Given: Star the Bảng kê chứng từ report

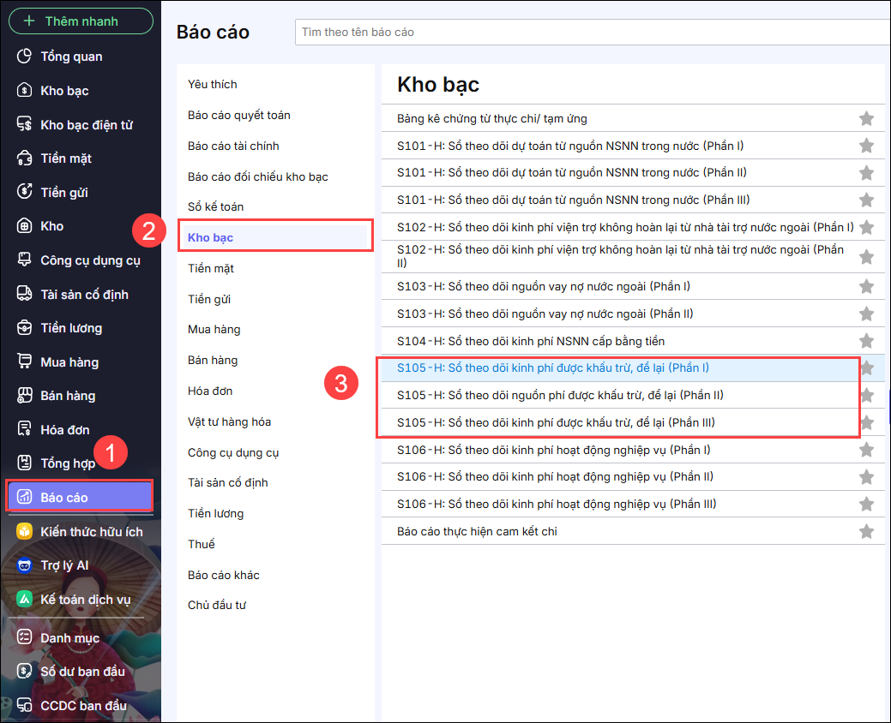Looking at the screenshot, I should click(x=866, y=119).
